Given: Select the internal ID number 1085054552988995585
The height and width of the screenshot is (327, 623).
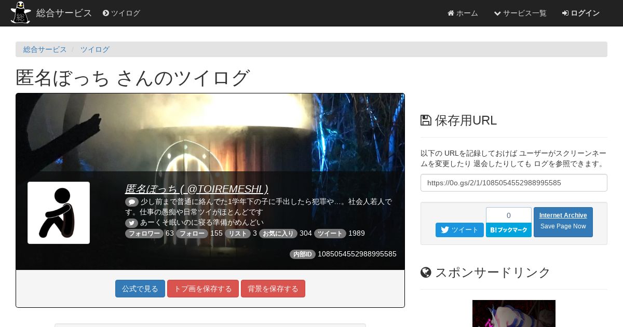Looking at the screenshot, I should pos(357,254).
